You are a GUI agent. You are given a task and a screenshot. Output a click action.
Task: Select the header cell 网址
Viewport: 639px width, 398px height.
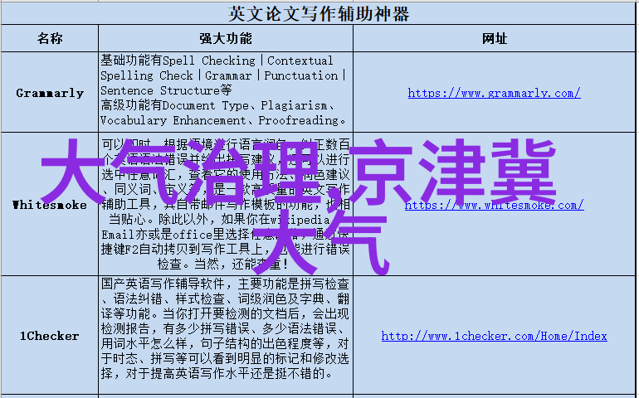tap(494, 39)
